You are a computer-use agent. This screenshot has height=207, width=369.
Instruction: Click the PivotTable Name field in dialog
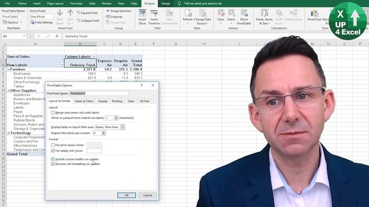point(99,93)
